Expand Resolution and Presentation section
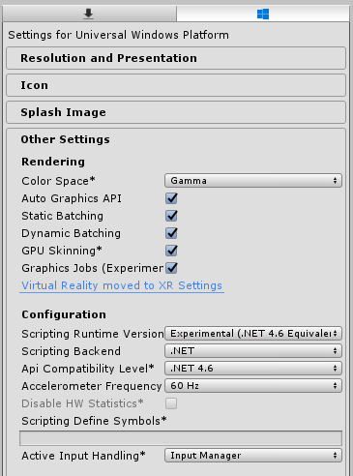The image size is (353, 476). tap(176, 58)
